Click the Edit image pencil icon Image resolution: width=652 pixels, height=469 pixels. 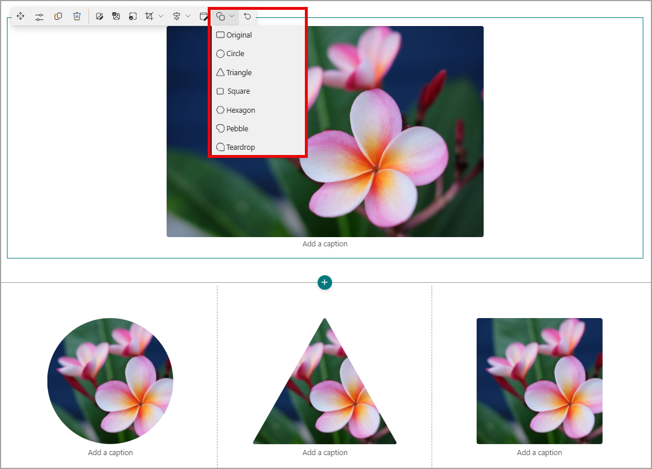pyautogui.click(x=100, y=16)
